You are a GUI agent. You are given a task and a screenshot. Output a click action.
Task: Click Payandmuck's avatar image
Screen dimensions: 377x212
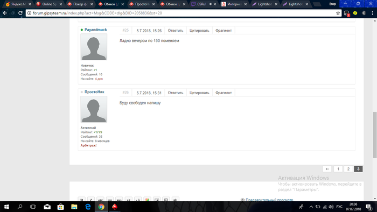[94, 47]
